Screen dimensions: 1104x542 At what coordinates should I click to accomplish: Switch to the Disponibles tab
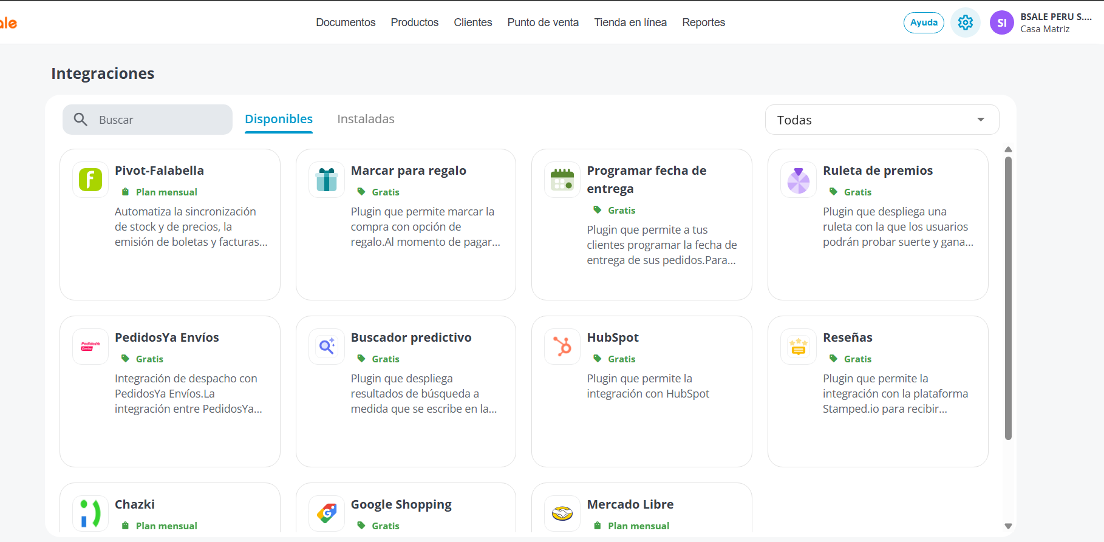click(279, 119)
